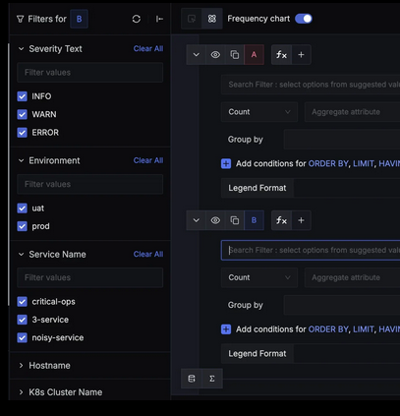The height and width of the screenshot is (416, 400).
Task: Click the sigma formula icon
Action: [x=212, y=379]
